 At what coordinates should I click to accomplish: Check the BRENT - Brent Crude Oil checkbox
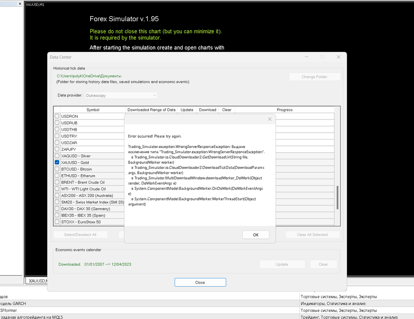(x=57, y=182)
